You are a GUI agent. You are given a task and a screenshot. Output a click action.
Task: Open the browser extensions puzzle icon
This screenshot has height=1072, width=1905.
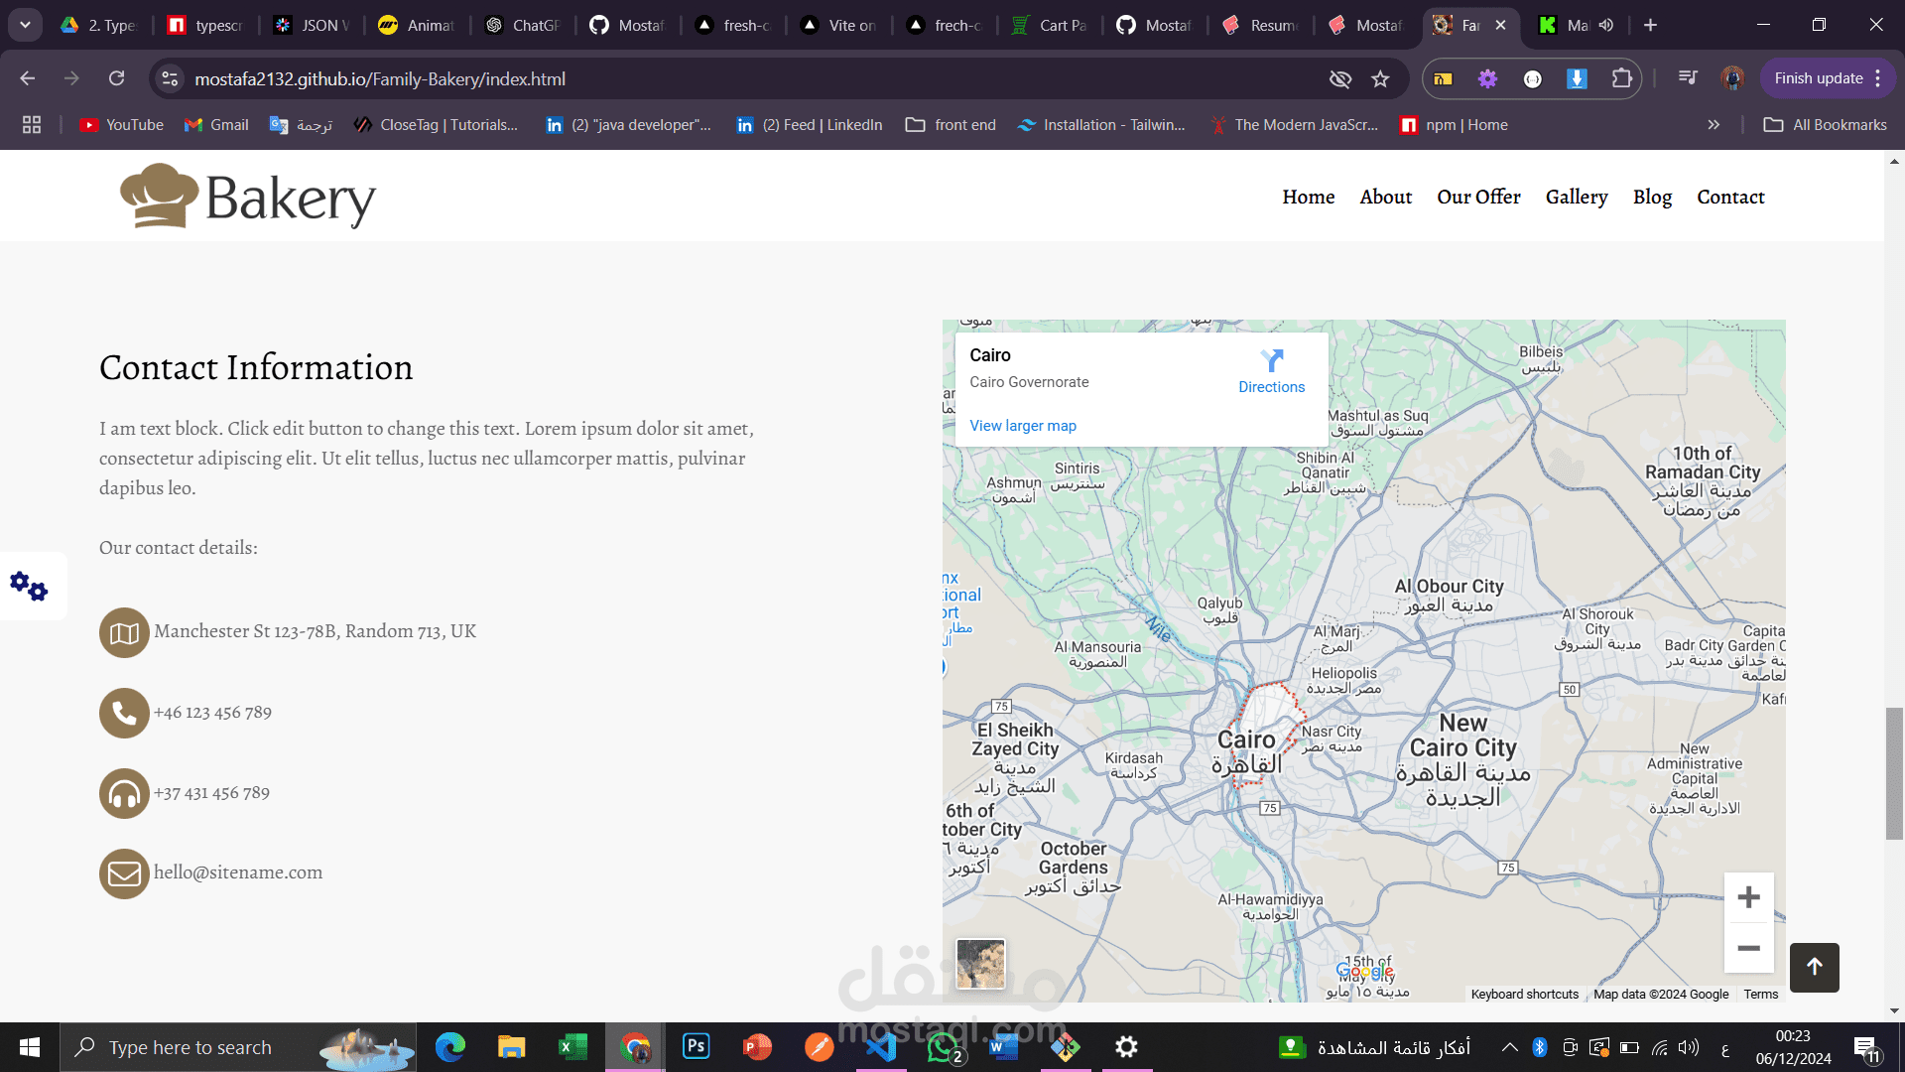click(1621, 78)
